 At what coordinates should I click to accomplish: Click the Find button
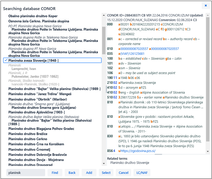55,173
